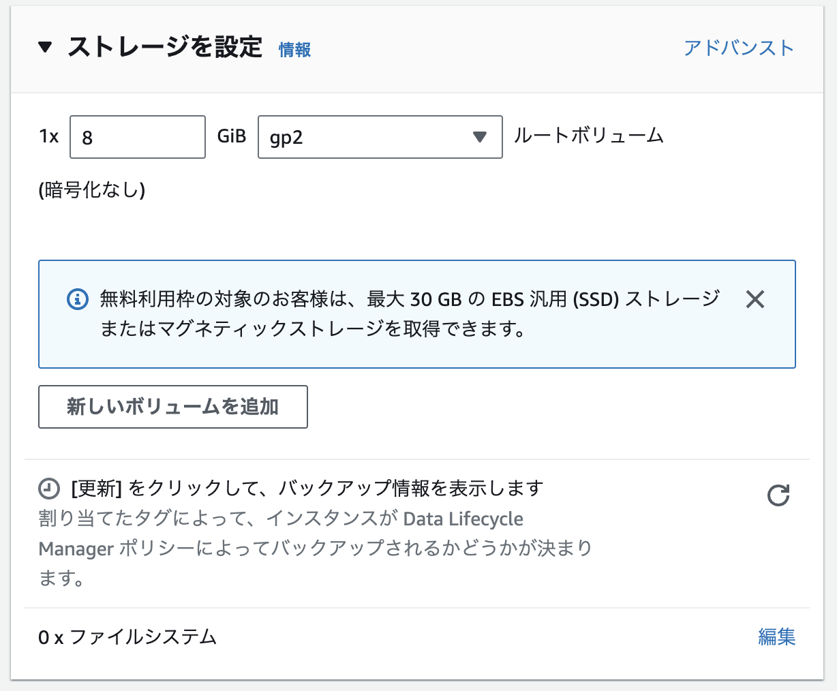Screen dimensions: 837x691
Task: Edit file systems using the 編集 link
Action: click(x=777, y=637)
